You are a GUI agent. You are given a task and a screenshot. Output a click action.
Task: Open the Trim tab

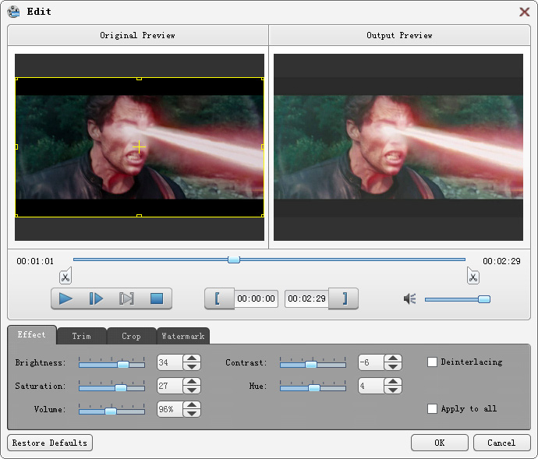click(82, 336)
